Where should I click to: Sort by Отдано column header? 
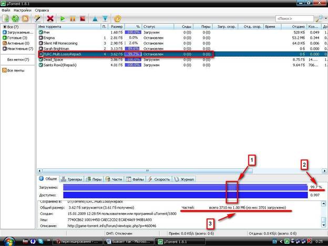click(x=294, y=27)
